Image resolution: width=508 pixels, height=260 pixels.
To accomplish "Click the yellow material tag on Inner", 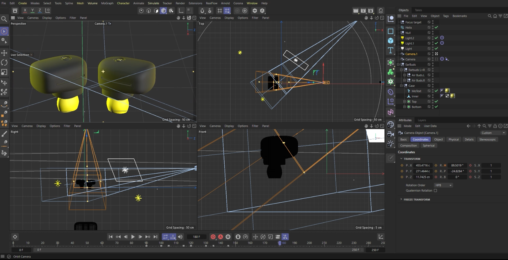I will tap(453, 96).
